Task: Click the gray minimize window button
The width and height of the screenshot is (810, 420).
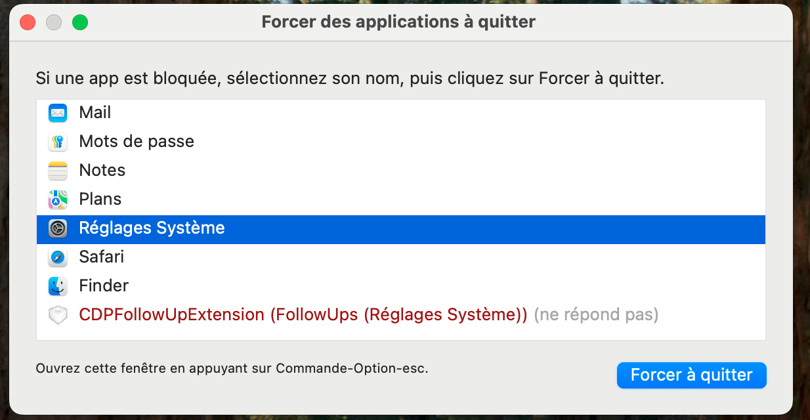Action: click(54, 22)
